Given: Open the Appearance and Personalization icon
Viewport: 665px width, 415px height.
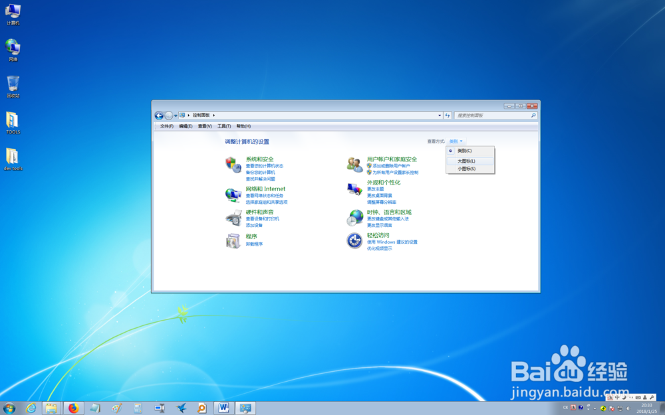Looking at the screenshot, I should pos(354,189).
